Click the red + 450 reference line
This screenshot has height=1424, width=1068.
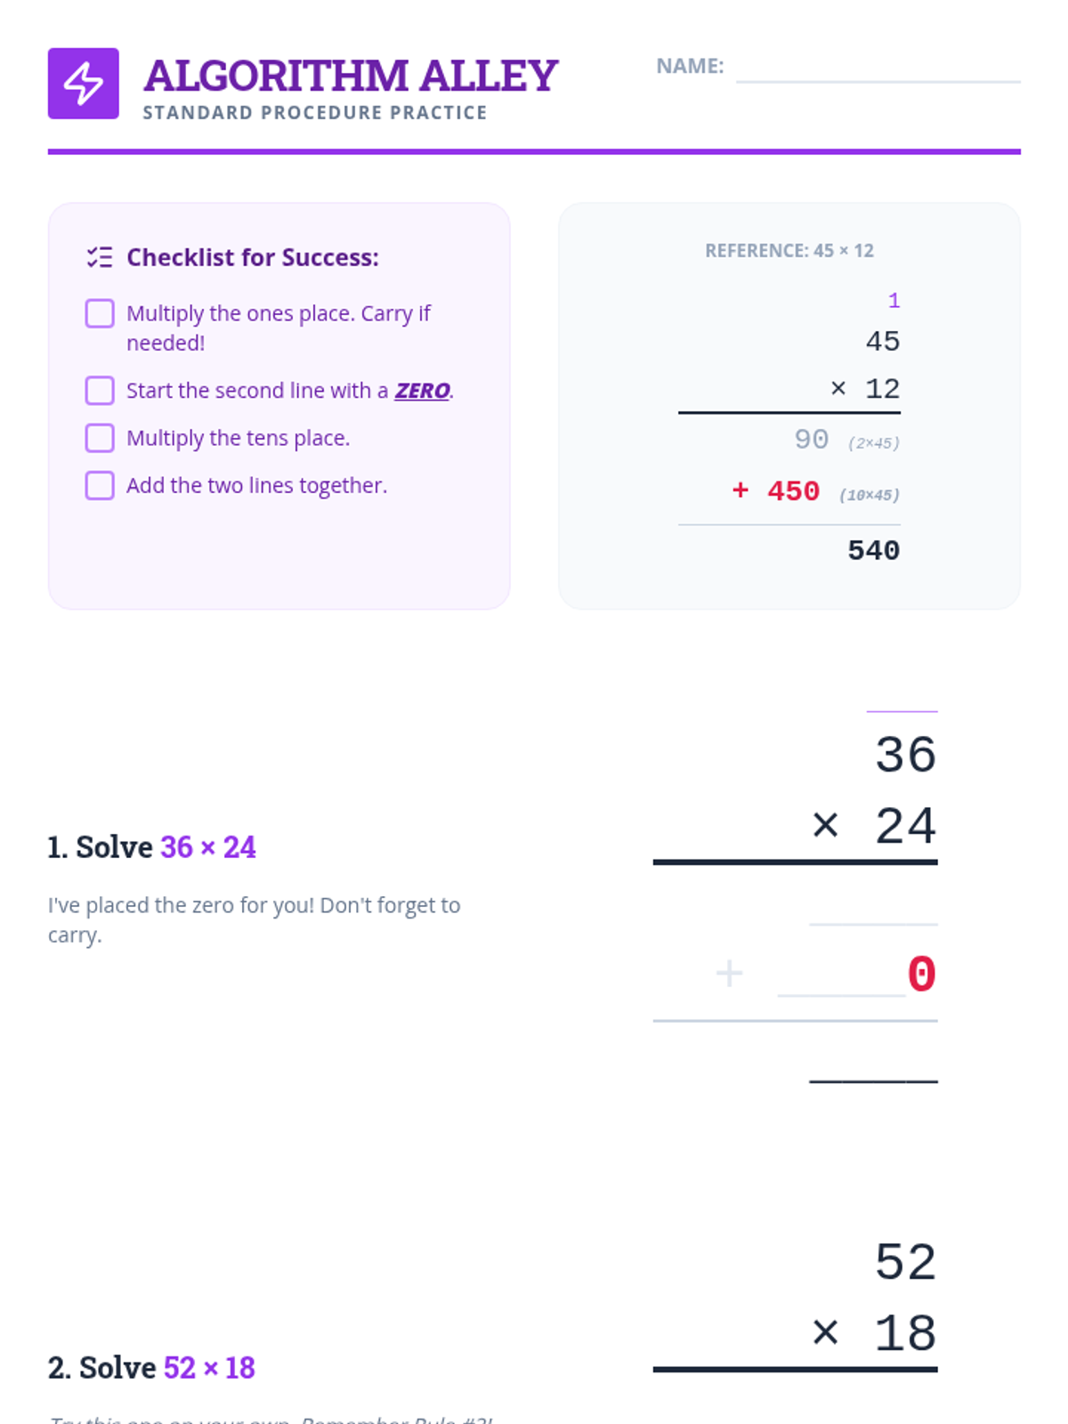pyautogui.click(x=775, y=490)
